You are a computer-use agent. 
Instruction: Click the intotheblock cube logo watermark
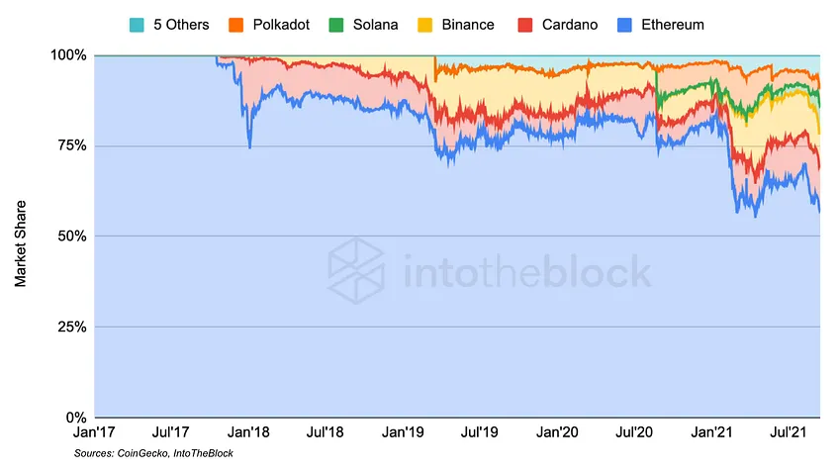tap(356, 271)
